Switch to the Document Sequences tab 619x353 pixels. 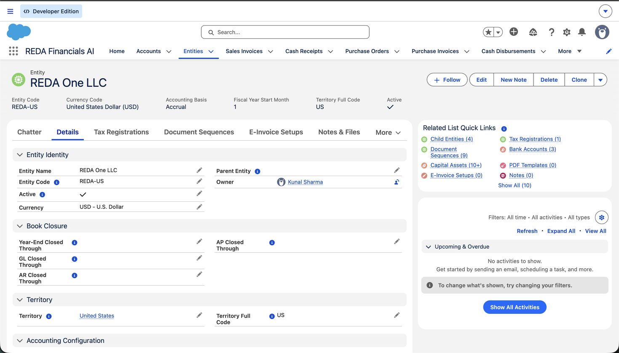coord(199,132)
